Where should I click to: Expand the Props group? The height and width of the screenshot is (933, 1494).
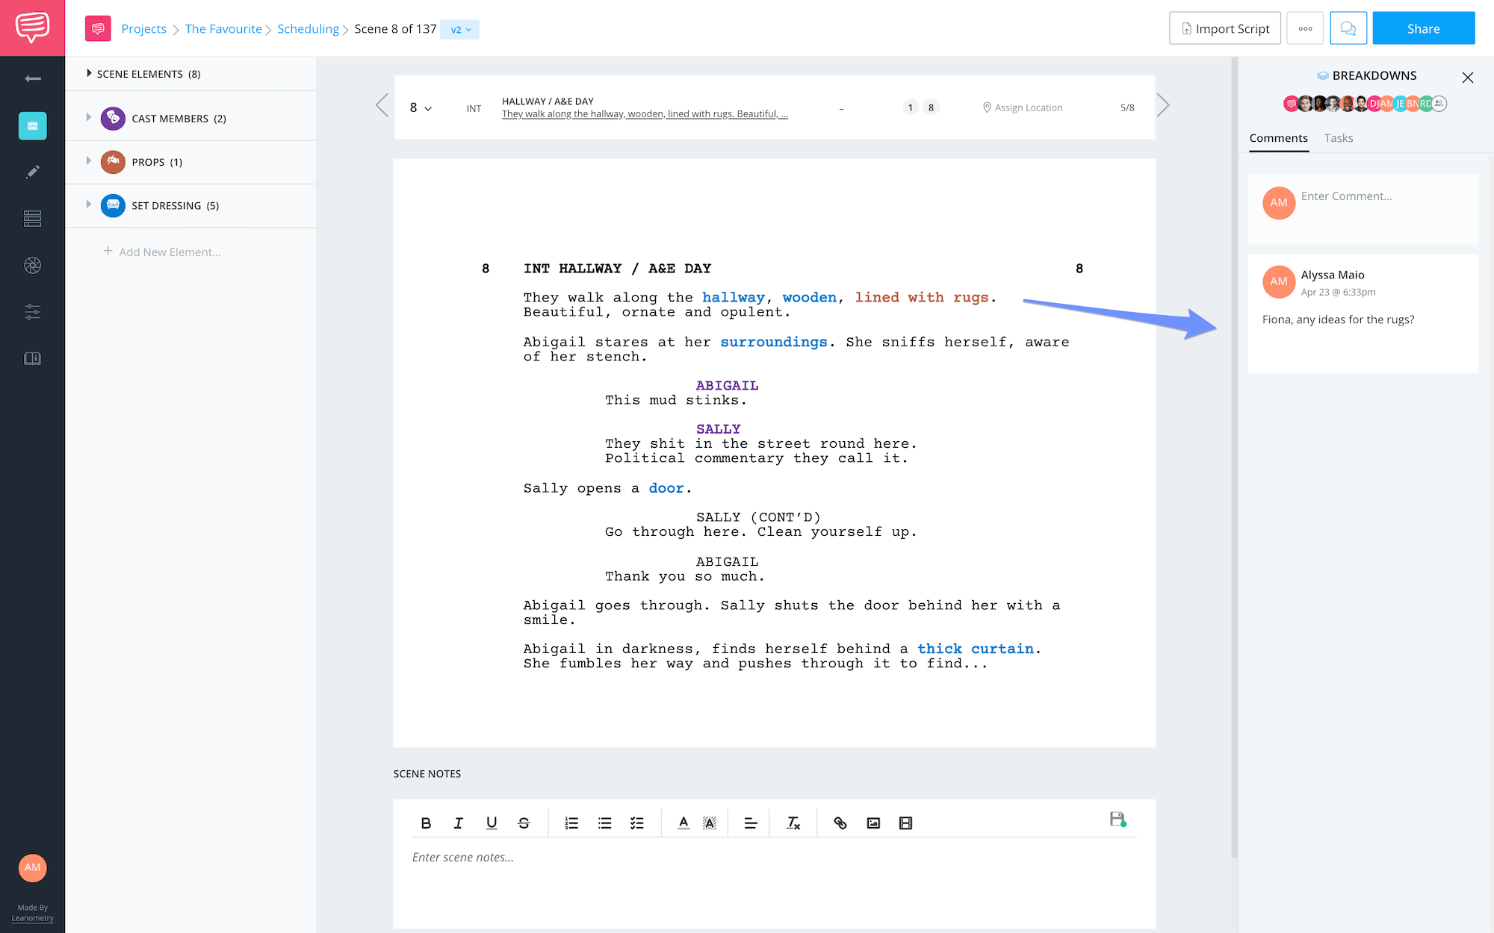(89, 160)
